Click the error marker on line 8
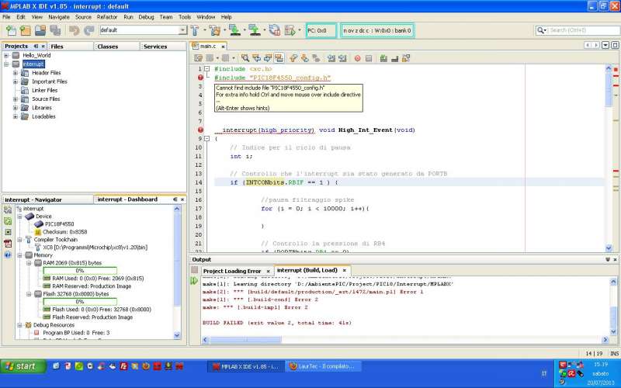 [200, 130]
